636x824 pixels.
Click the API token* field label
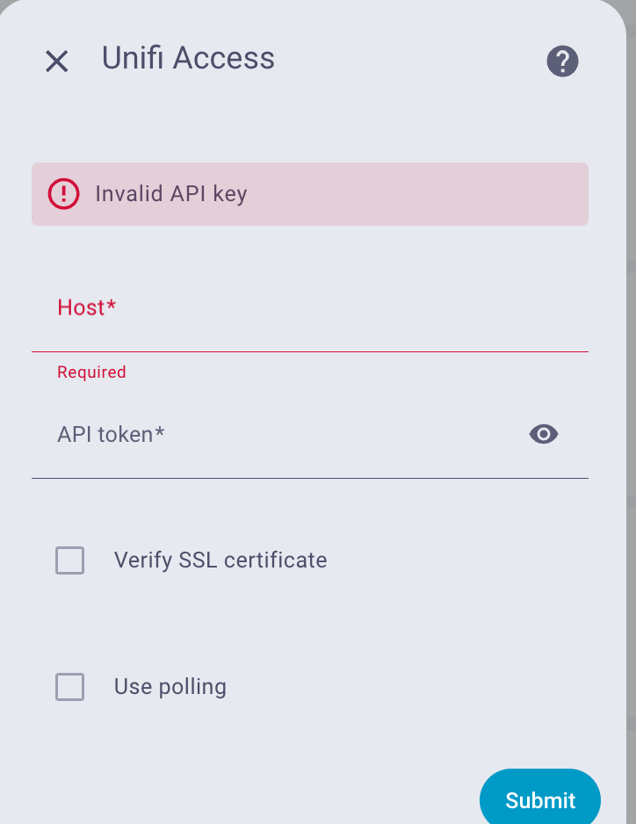pos(112,434)
